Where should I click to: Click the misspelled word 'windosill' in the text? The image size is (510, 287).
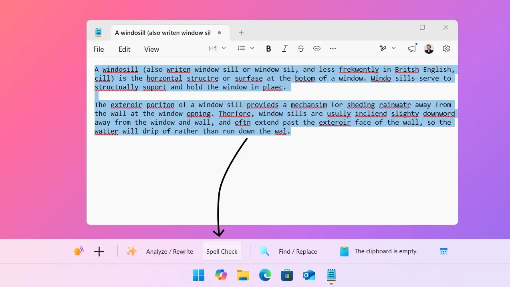tap(120, 69)
